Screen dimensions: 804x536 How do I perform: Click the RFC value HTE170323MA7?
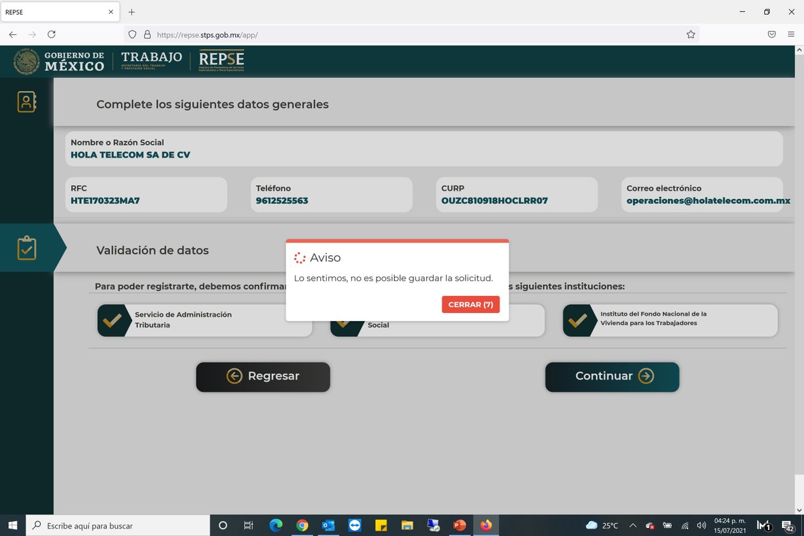[x=105, y=200]
